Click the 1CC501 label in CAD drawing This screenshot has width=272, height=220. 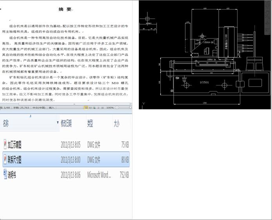pyautogui.click(x=204, y=82)
